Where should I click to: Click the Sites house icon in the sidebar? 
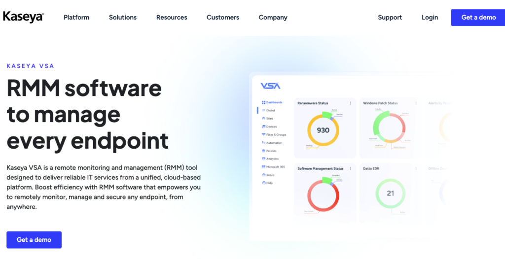263,118
